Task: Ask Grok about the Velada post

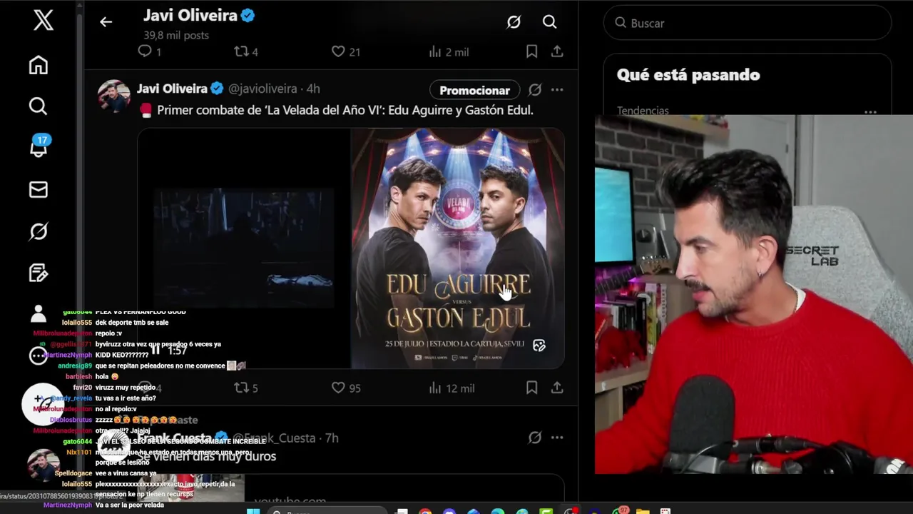Action: click(x=534, y=90)
